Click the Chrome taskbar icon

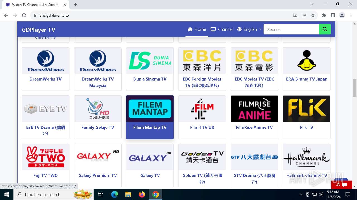point(156,194)
